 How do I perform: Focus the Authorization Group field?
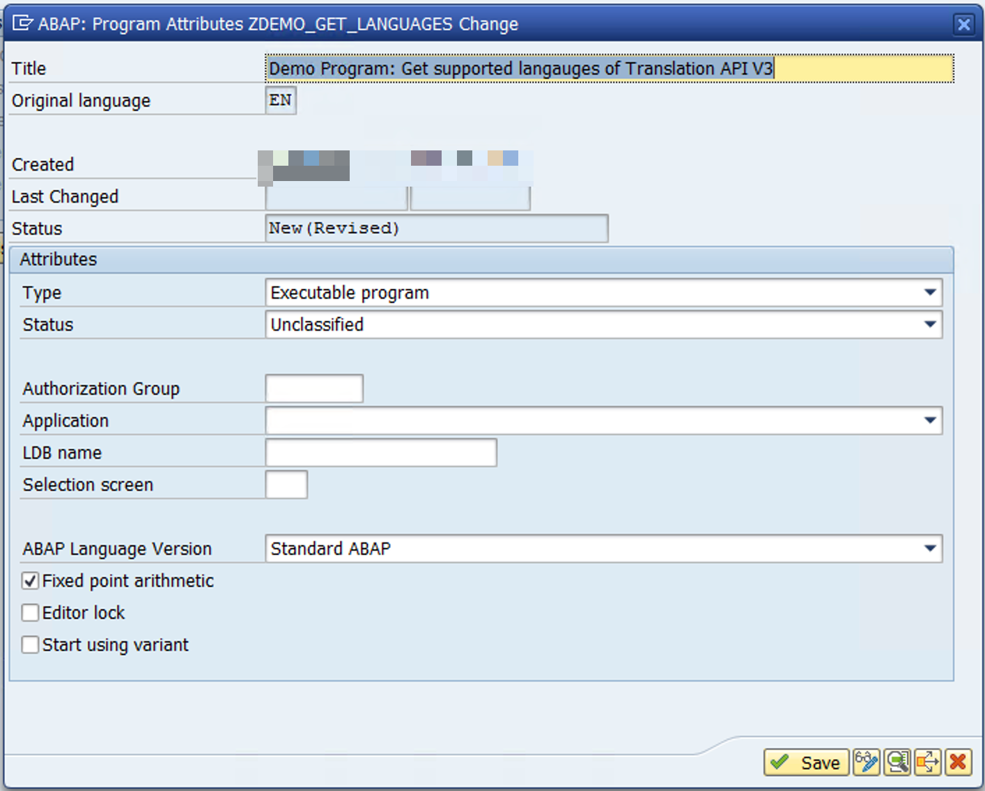click(314, 389)
